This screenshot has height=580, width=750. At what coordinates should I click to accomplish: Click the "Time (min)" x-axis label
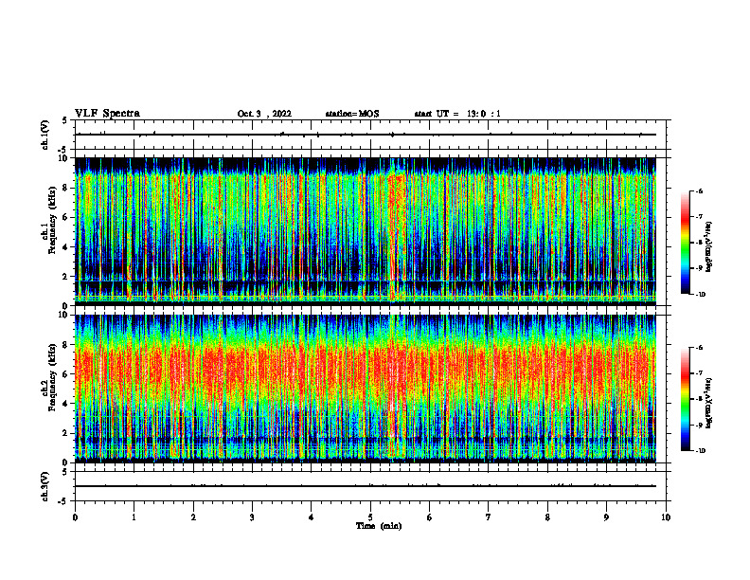379,526
